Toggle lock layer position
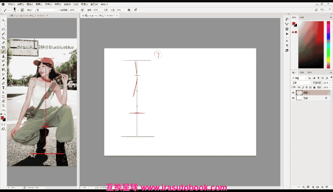Viewport: 333px width, 192px height. (x=307, y=87)
